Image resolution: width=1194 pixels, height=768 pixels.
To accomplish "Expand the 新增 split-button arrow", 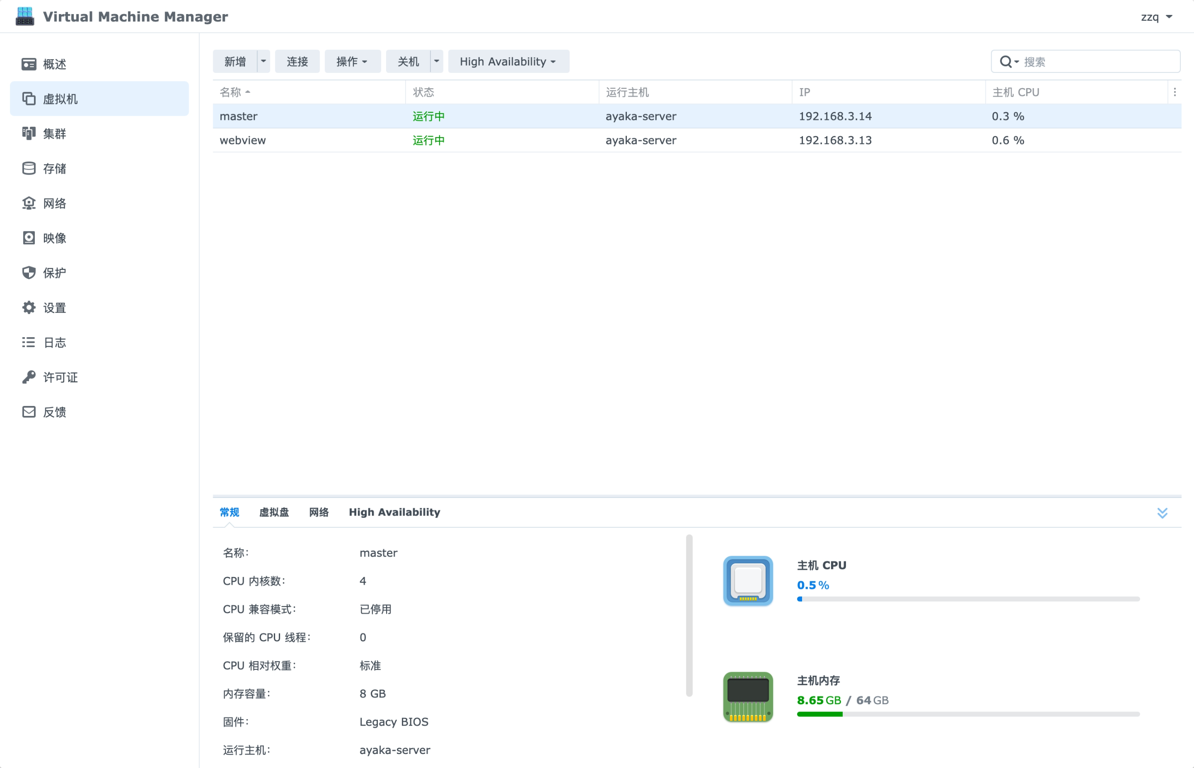I will click(263, 62).
